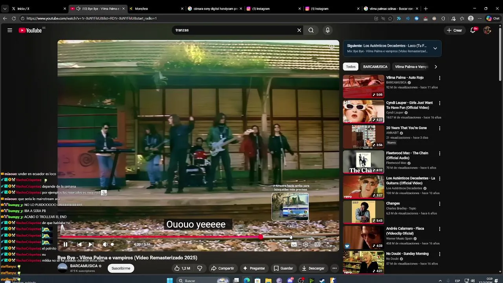Open a new browser tab
Screen dimensions: 503x283
pyautogui.click(x=426, y=9)
